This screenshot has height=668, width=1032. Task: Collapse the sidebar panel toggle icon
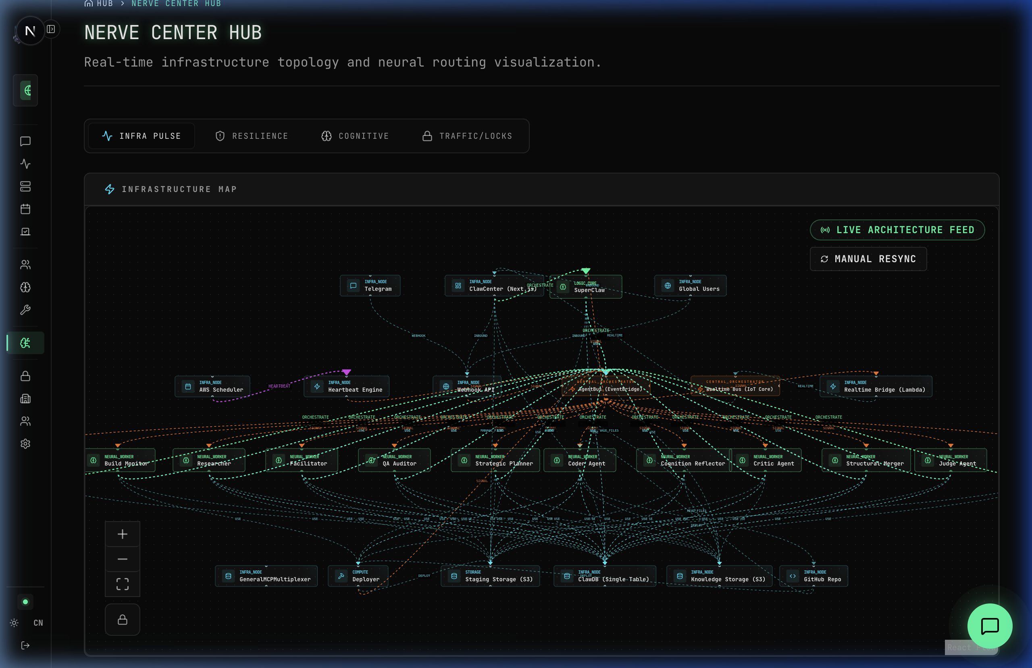51,29
